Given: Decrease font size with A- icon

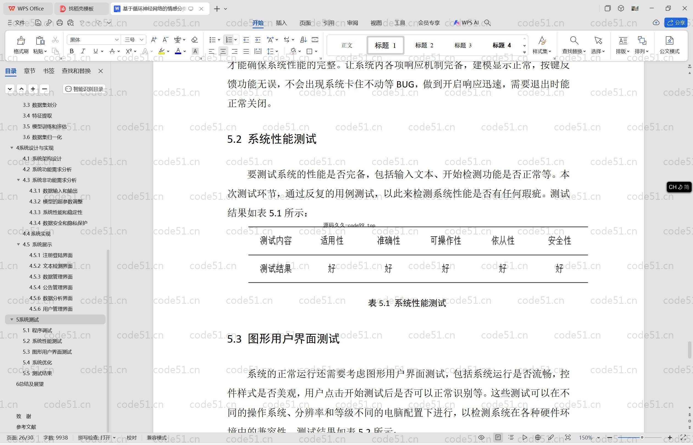Looking at the screenshot, I should coord(166,40).
